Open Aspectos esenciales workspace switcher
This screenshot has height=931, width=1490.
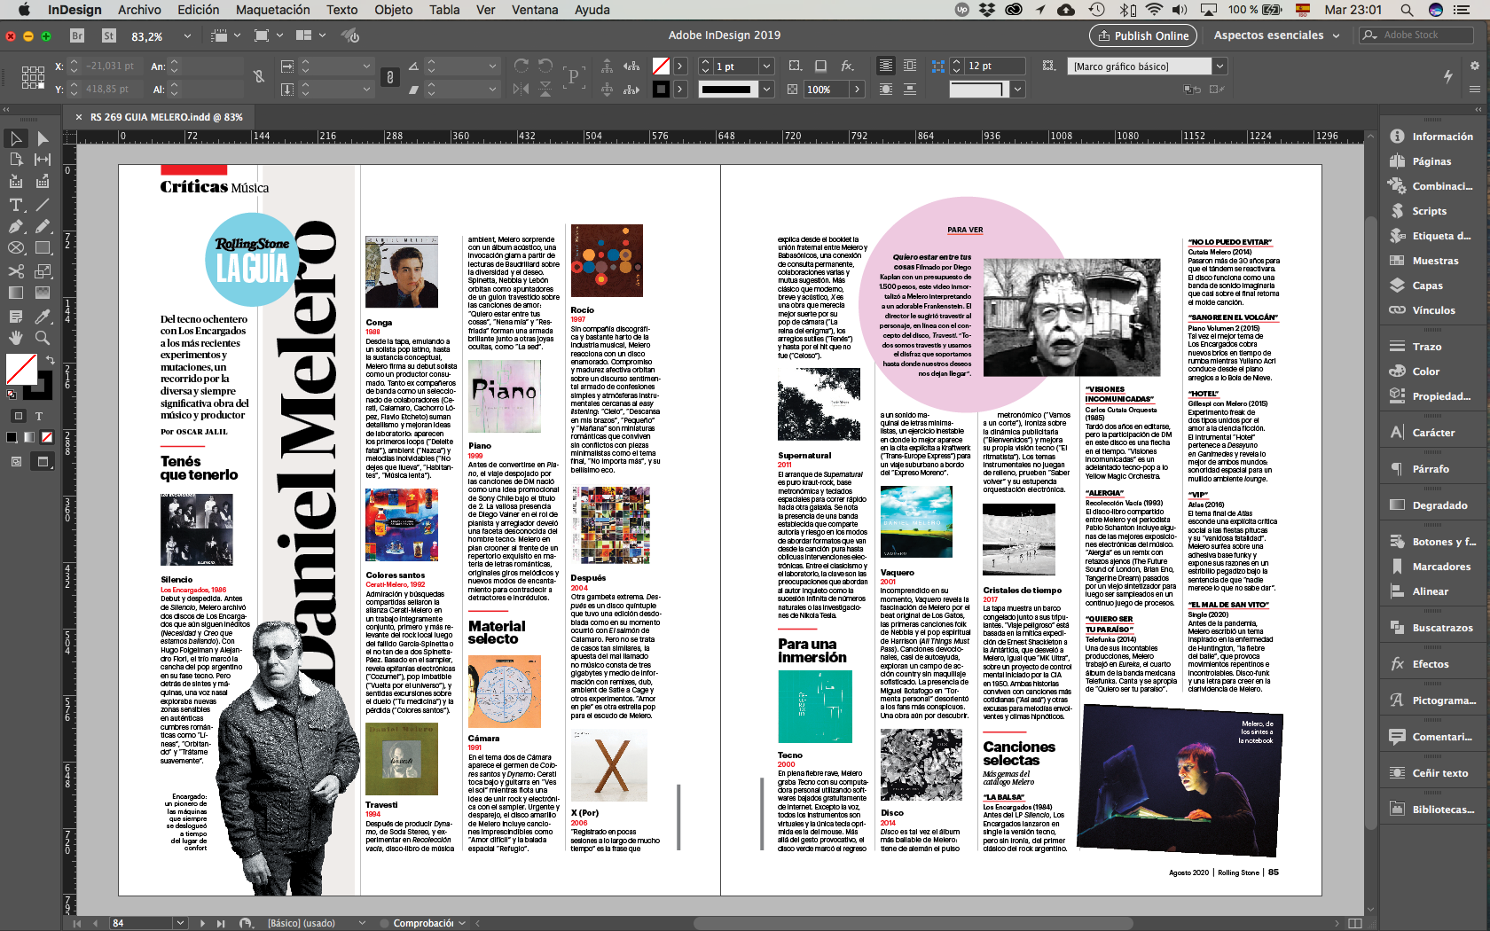click(1278, 35)
